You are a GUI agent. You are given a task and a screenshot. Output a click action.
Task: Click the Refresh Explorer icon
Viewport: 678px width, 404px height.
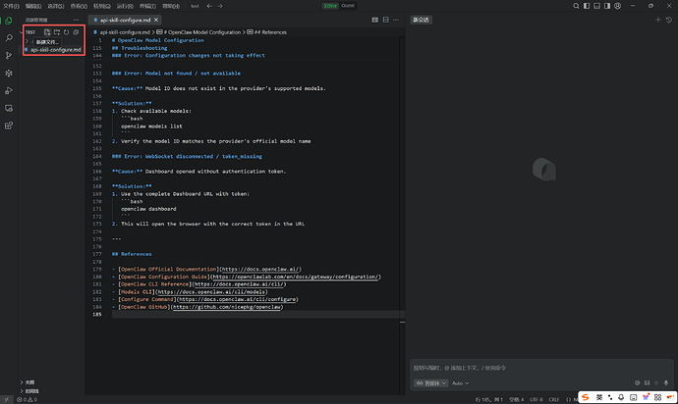[x=65, y=32]
